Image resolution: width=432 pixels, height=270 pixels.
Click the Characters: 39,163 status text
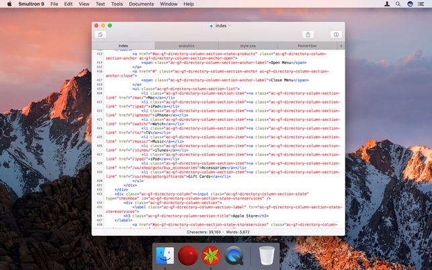pyautogui.click(x=204, y=232)
